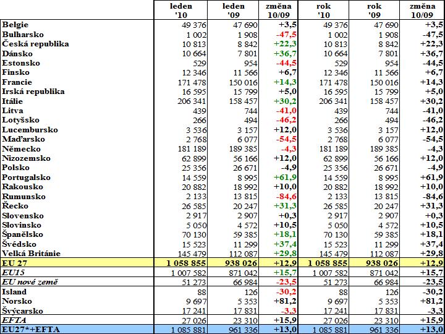Screen dimensions: 445x334
Task: Click the Litva country name
Action: click(13, 111)
